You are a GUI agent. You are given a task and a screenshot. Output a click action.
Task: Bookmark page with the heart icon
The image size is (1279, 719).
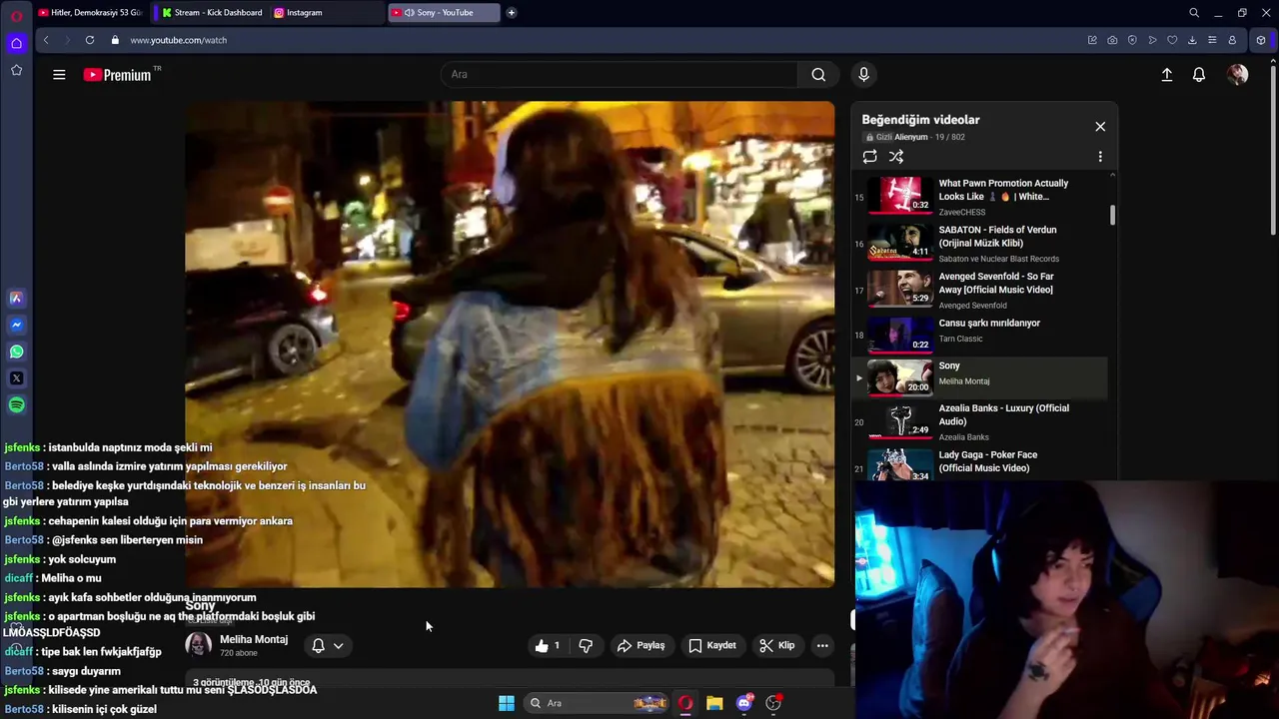tap(1172, 40)
